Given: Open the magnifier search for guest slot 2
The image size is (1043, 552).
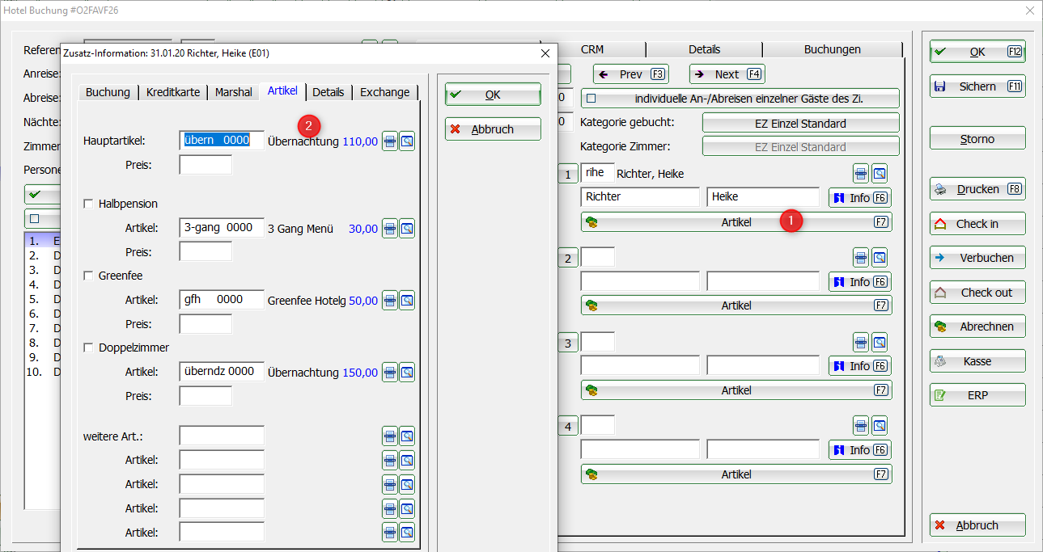Looking at the screenshot, I should [x=880, y=258].
